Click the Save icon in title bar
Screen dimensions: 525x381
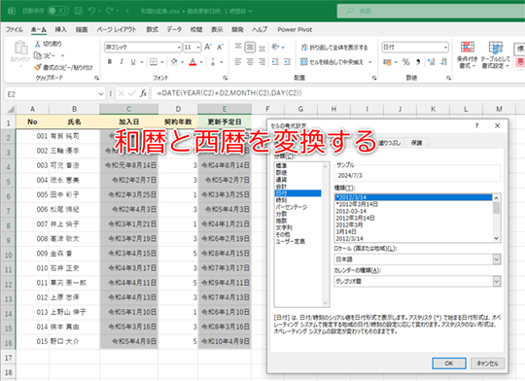pos(79,11)
